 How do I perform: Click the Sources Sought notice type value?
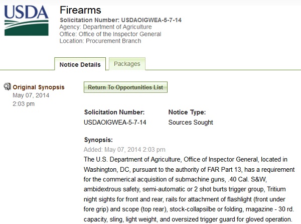191,122
